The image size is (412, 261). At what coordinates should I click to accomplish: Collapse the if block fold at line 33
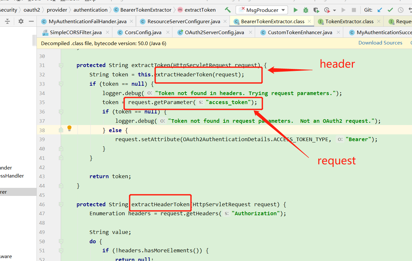(61, 84)
